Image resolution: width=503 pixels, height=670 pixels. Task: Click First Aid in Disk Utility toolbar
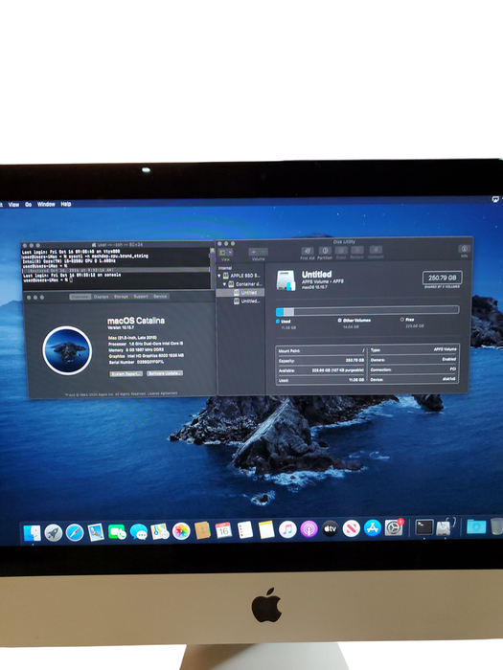308,251
